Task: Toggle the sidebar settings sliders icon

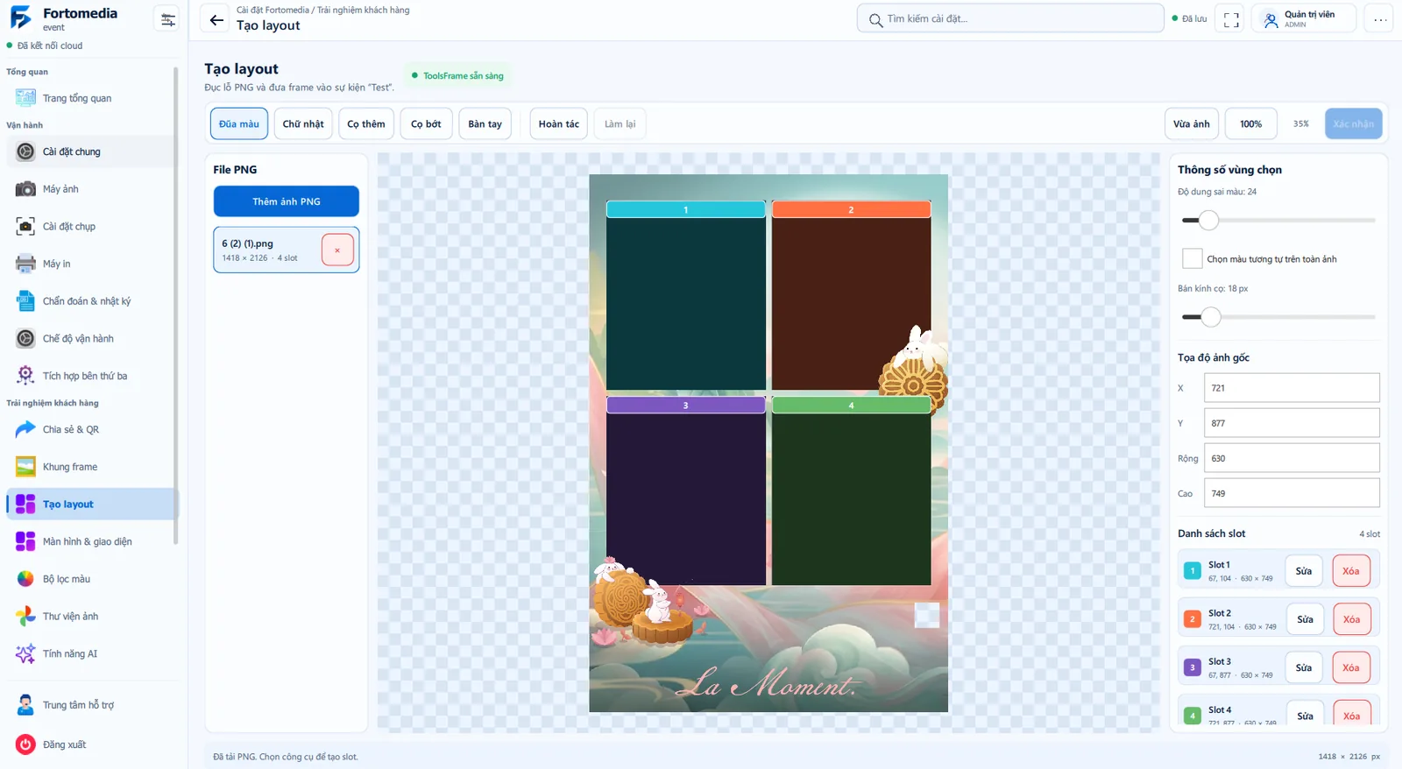Action: 167,19
